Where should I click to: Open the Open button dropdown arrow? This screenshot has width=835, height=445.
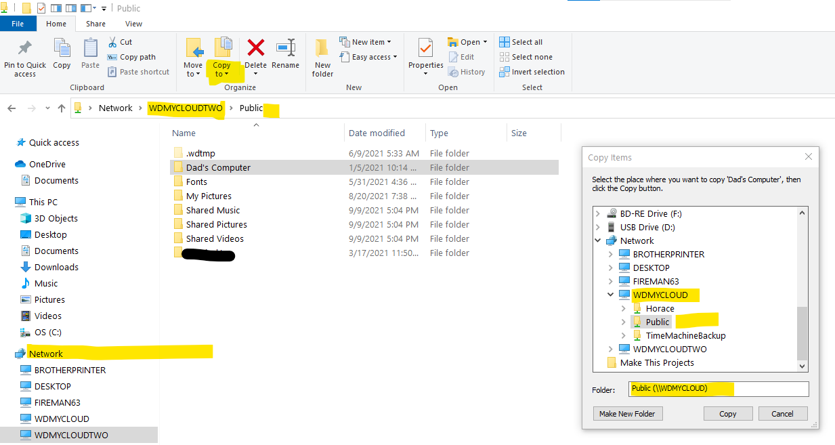(486, 42)
